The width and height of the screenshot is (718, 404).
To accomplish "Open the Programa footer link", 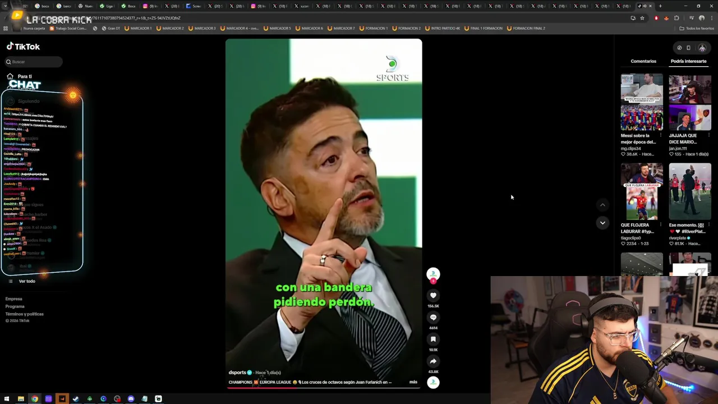I will 15,306.
